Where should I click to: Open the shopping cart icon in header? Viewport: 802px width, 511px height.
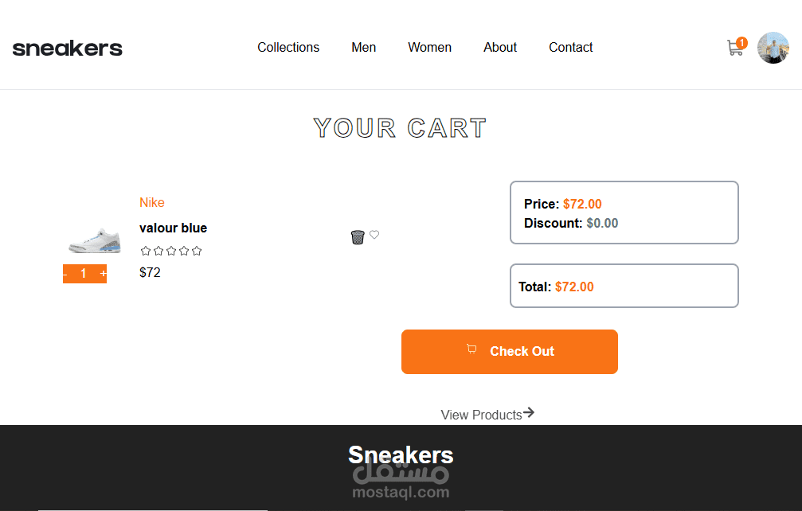tap(735, 48)
